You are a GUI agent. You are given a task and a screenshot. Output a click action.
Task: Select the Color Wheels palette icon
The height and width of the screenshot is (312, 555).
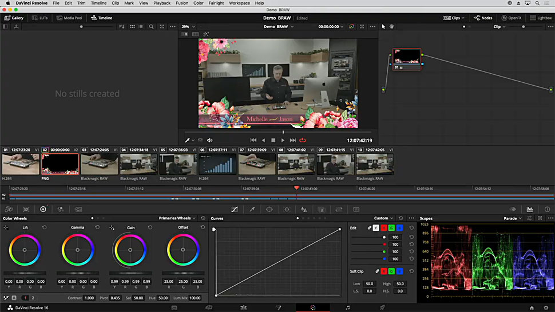click(43, 210)
